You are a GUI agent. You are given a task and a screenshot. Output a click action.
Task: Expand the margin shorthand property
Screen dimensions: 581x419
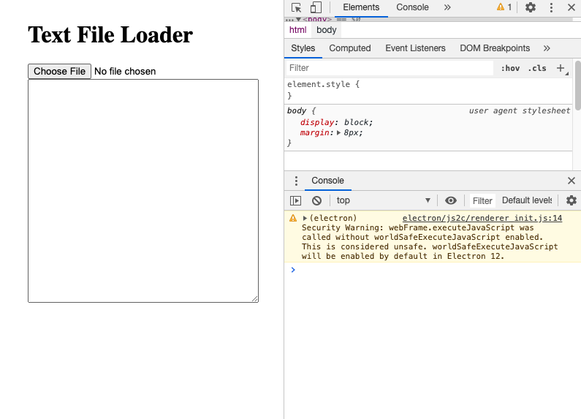tap(338, 133)
